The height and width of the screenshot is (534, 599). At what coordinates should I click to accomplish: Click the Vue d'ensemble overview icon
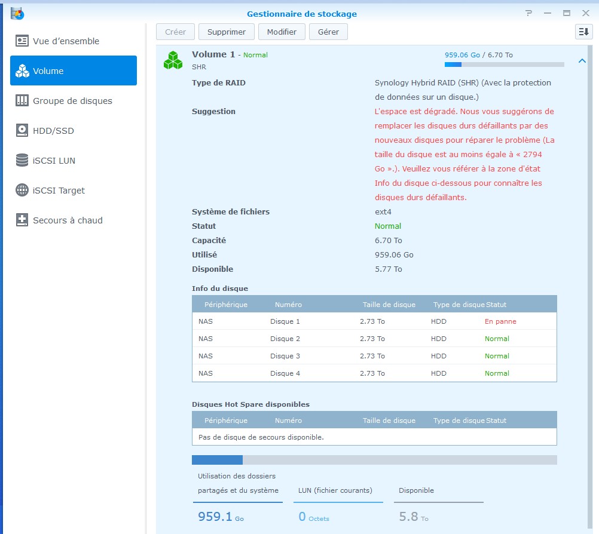click(x=22, y=41)
